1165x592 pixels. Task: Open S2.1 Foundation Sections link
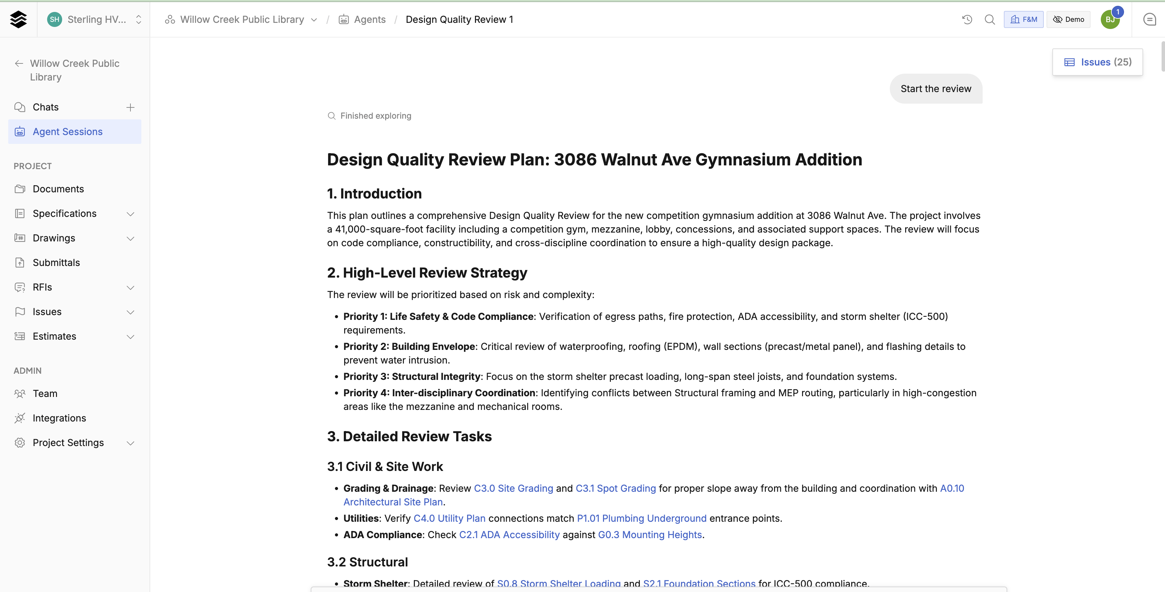699,583
